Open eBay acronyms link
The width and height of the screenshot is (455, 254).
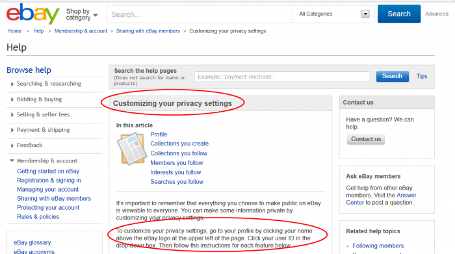point(34,251)
